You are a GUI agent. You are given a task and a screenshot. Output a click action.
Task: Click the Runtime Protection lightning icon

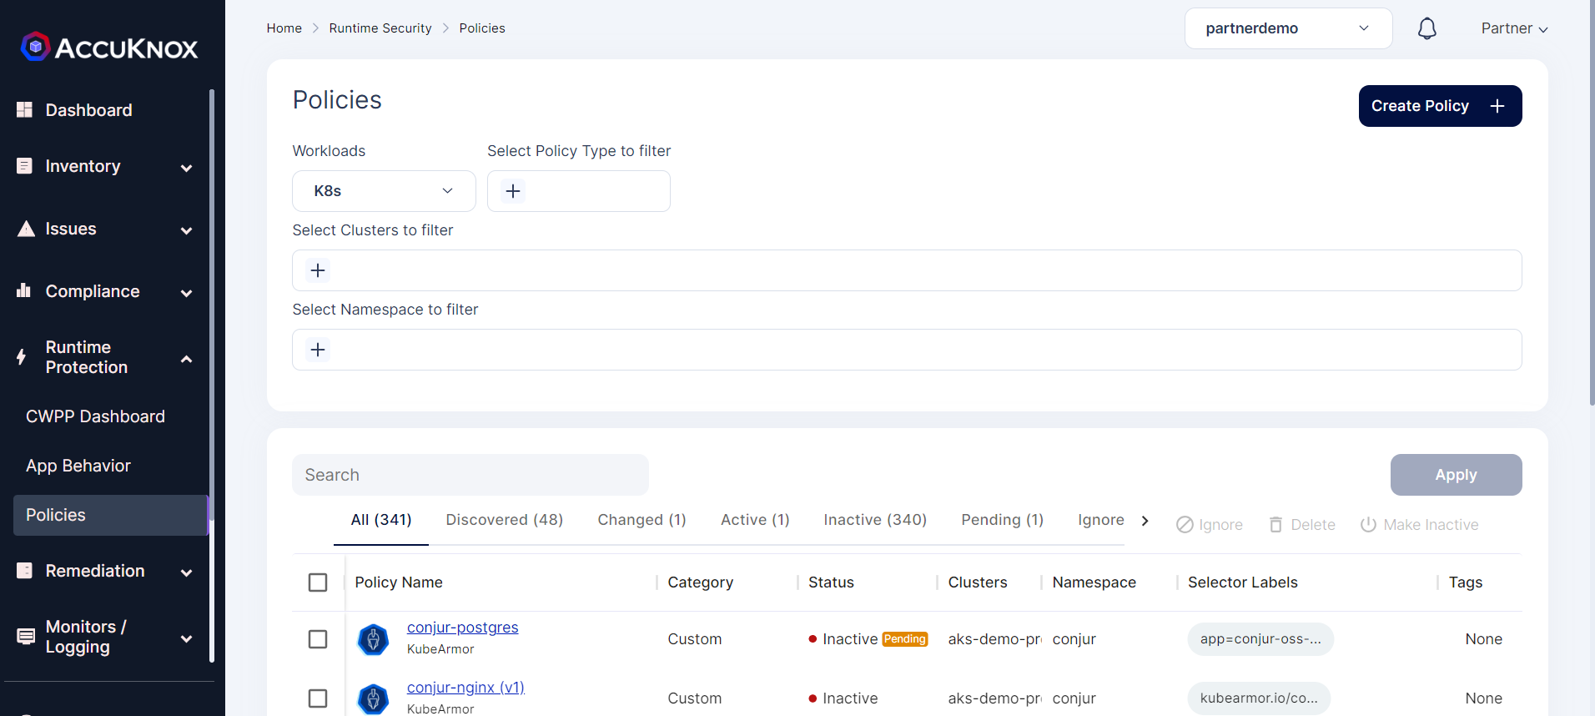22,357
